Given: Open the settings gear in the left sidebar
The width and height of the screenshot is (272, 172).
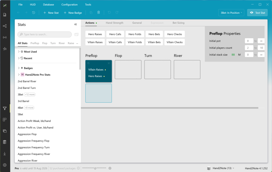Looking at the screenshot, I should click(x=5, y=165).
